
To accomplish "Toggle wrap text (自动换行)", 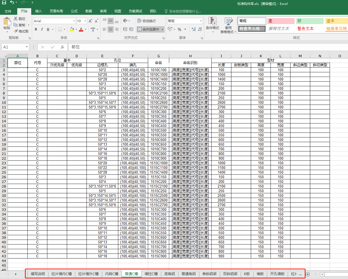I will coord(146,21).
